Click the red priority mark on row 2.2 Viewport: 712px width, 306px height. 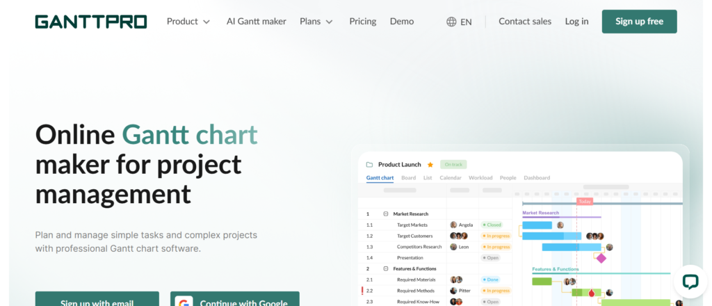[x=362, y=291]
